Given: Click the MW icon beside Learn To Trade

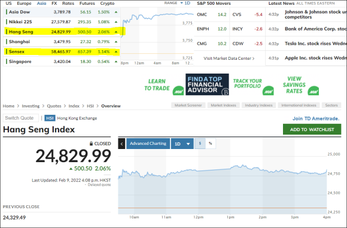Looking at the screenshot, I should [178, 91].
